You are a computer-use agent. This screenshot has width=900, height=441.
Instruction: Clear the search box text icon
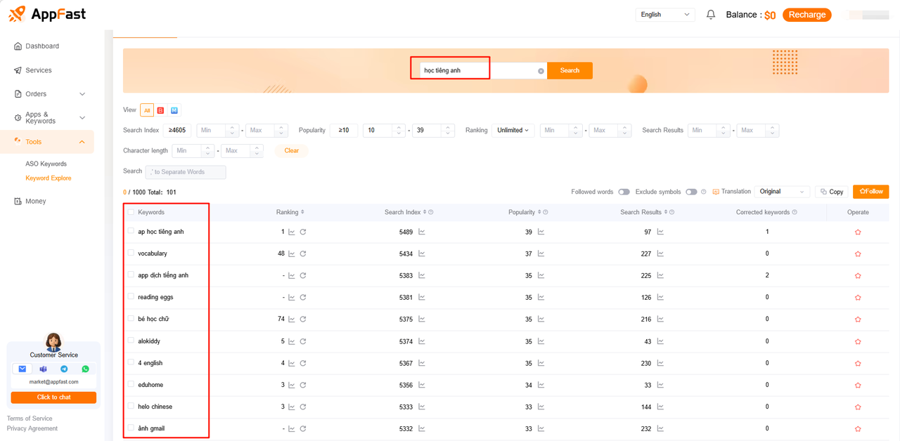click(x=541, y=71)
